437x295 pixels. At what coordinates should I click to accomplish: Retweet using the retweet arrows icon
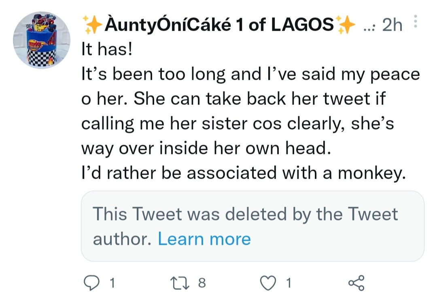point(180,282)
